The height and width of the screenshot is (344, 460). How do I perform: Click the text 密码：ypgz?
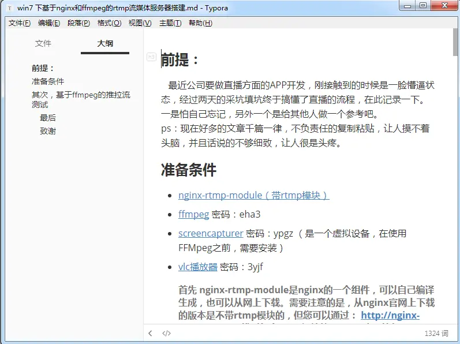270,233
